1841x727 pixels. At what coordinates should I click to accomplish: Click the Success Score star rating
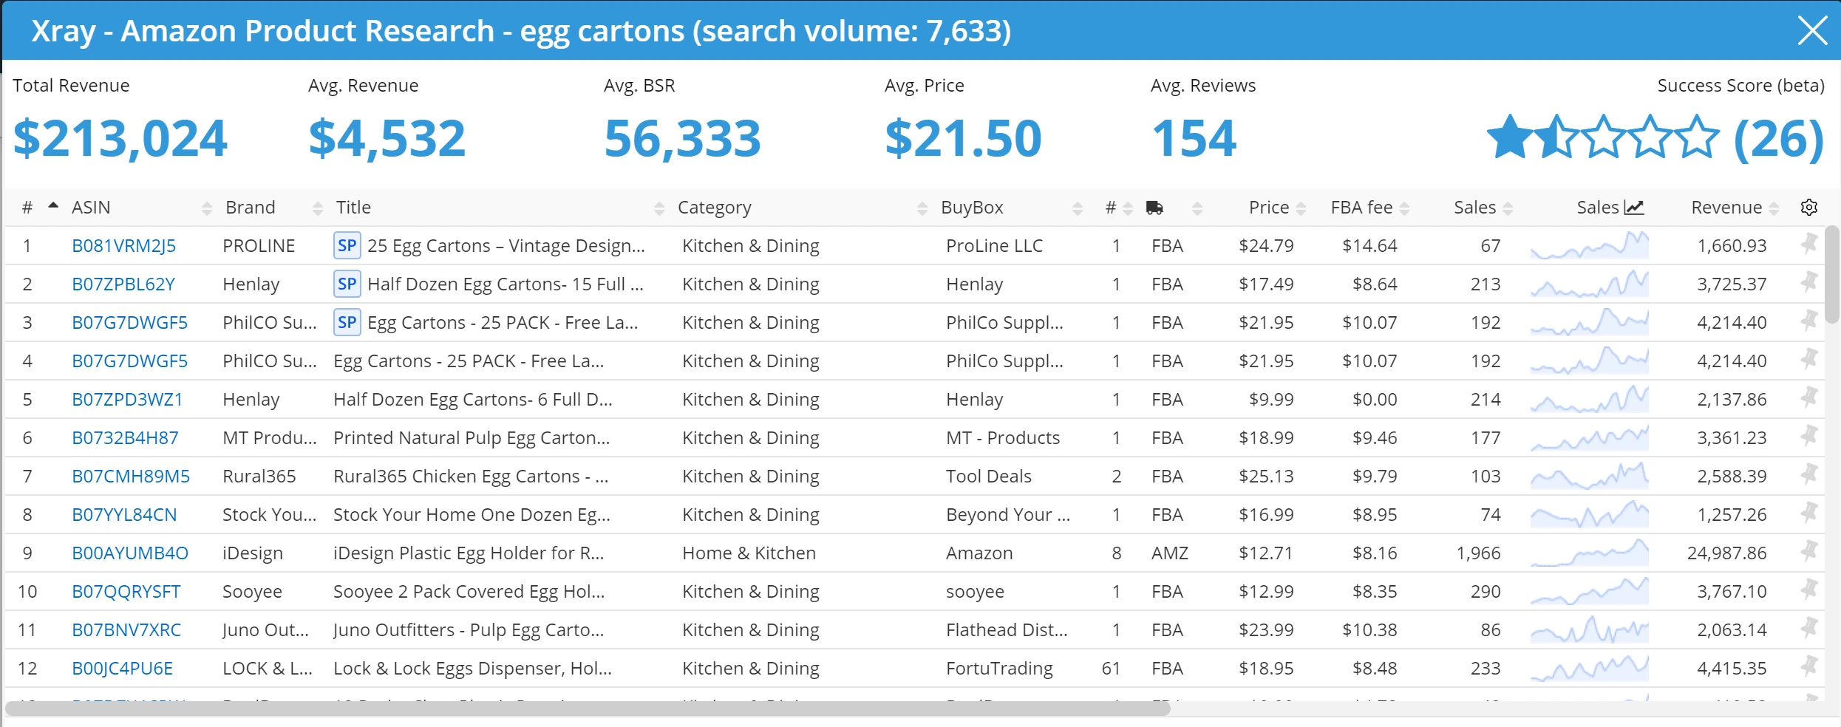1602,138
